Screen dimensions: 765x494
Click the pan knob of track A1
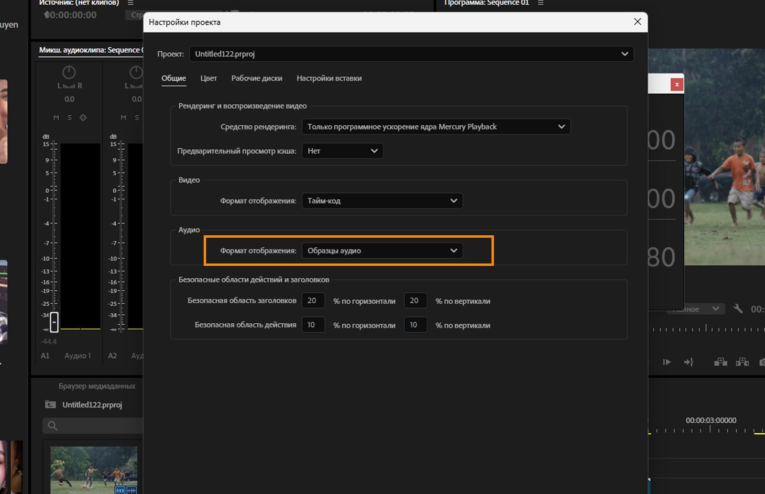pos(69,72)
